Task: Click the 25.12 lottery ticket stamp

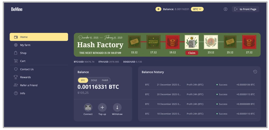Action: [x=230, y=42]
